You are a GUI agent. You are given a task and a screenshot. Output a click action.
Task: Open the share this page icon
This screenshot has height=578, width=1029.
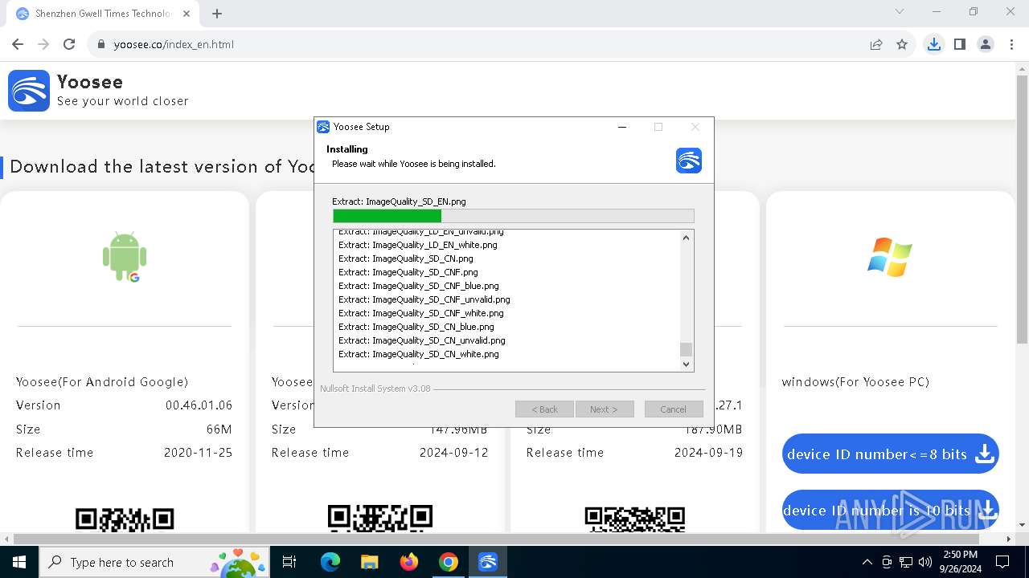click(x=876, y=44)
